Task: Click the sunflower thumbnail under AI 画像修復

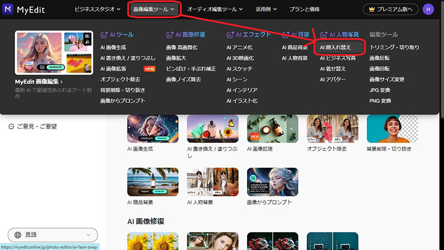Action: [x=153, y=241]
